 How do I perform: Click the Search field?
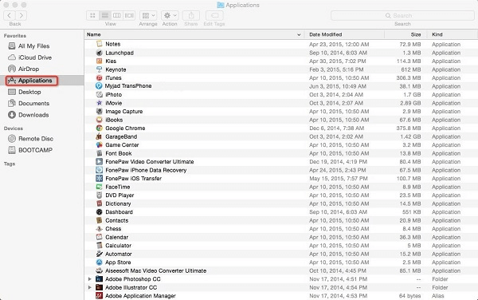402,15
